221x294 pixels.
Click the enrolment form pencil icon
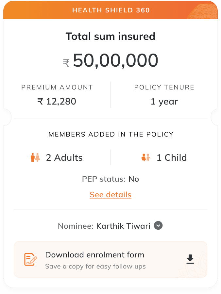(31, 259)
